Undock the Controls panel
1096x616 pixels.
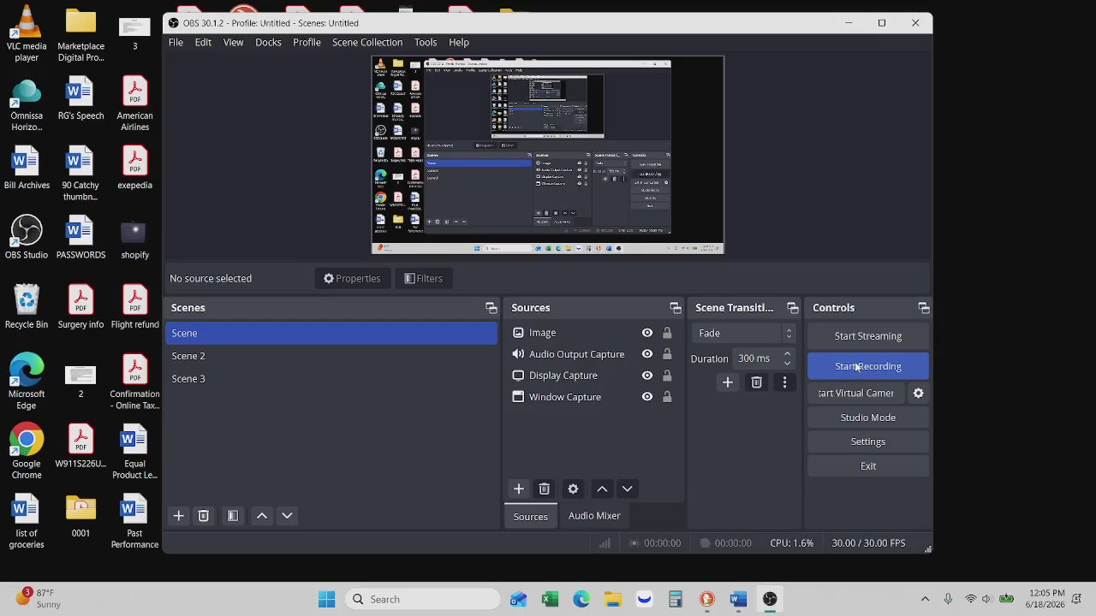pyautogui.click(x=923, y=308)
